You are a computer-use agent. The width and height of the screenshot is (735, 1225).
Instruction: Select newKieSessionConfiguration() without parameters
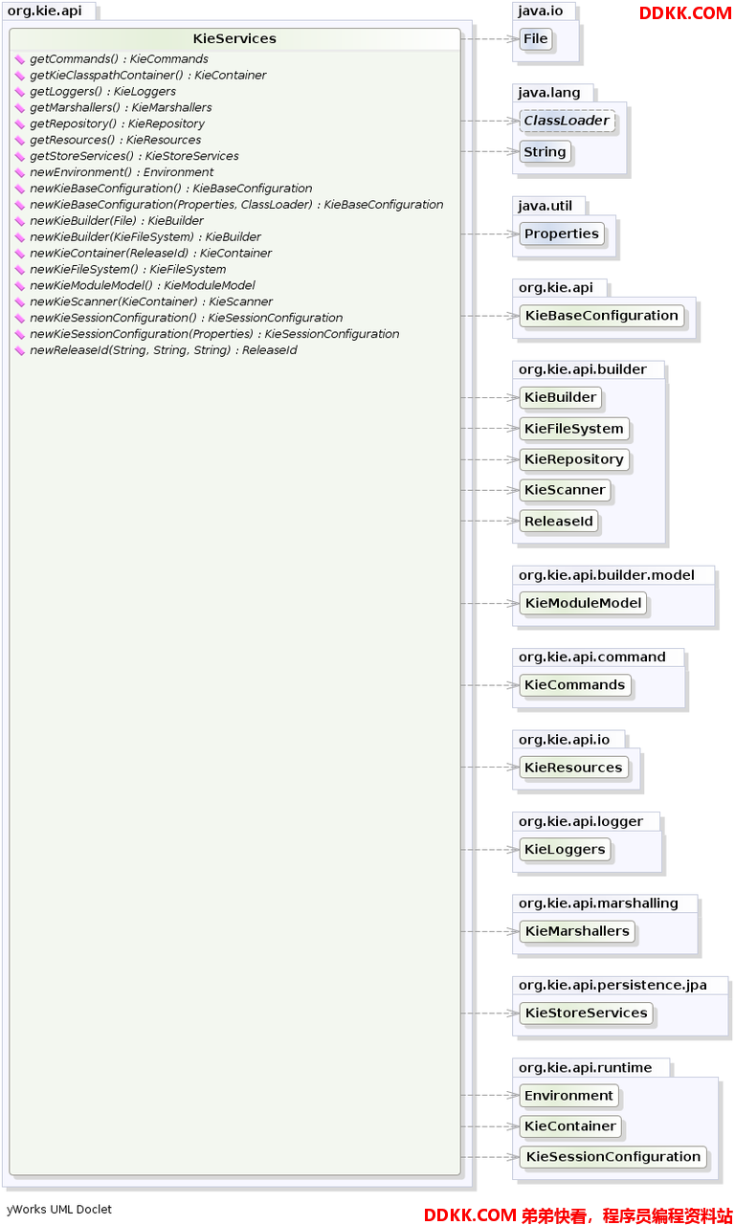point(187,318)
